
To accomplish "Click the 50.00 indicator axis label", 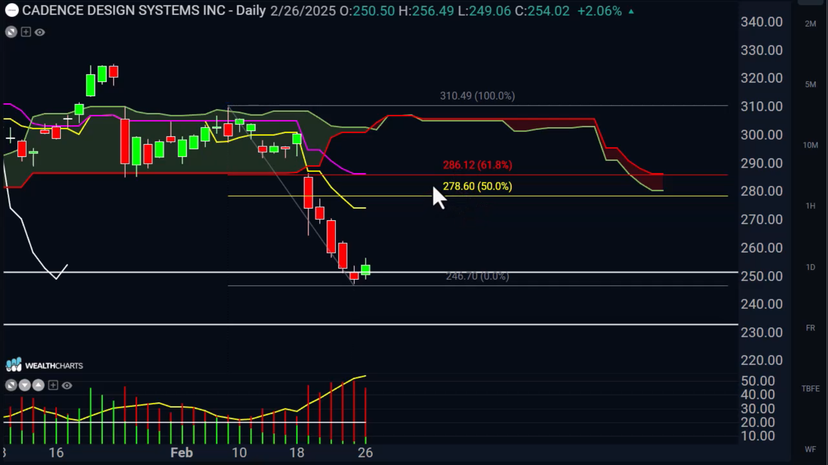I will click(758, 381).
